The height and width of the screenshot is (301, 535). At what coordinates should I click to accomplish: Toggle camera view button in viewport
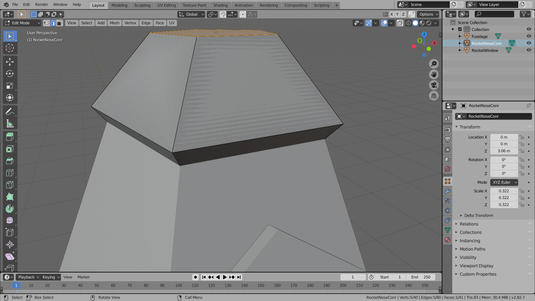tap(434, 85)
